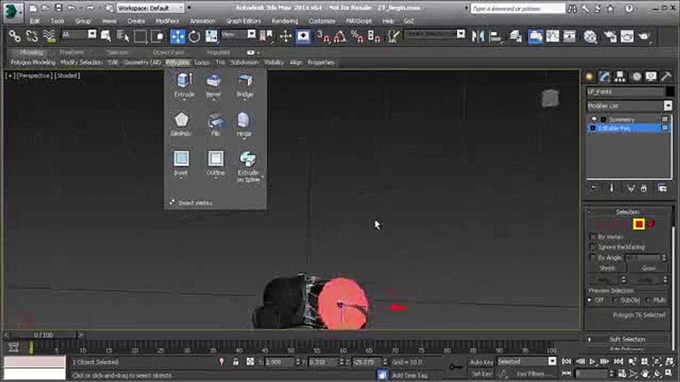Open the Loops ribbon panel

point(202,63)
